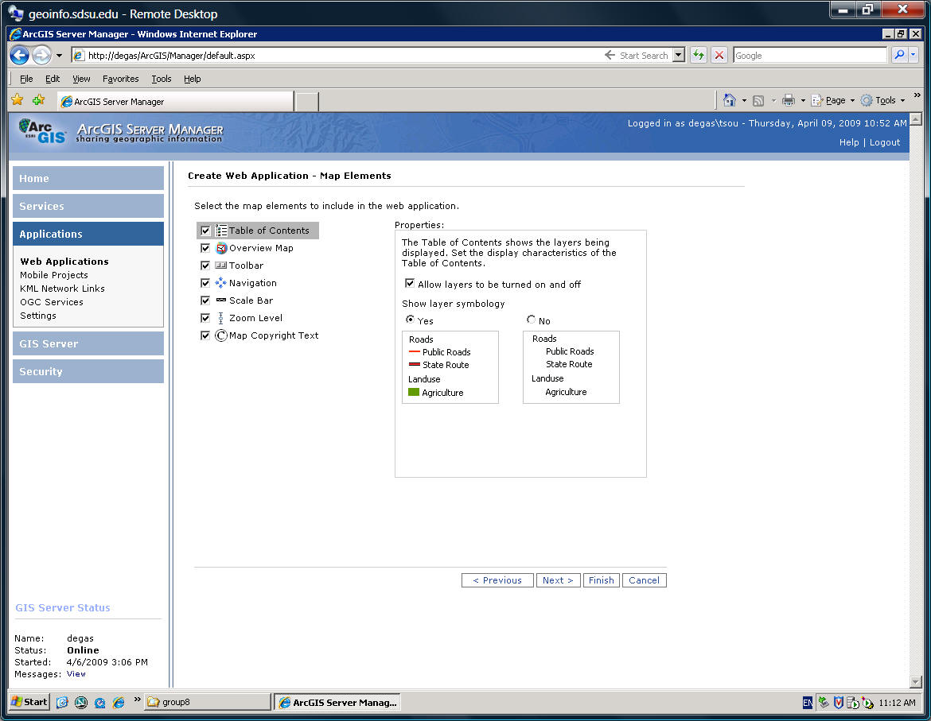Uncheck the Navigation checkbox
This screenshot has width=931, height=721.
click(205, 283)
